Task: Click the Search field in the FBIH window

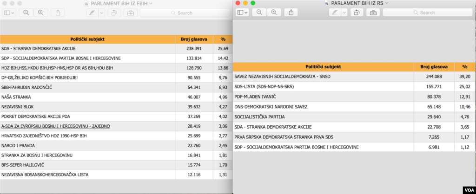Action: pyautogui.click(x=186, y=13)
